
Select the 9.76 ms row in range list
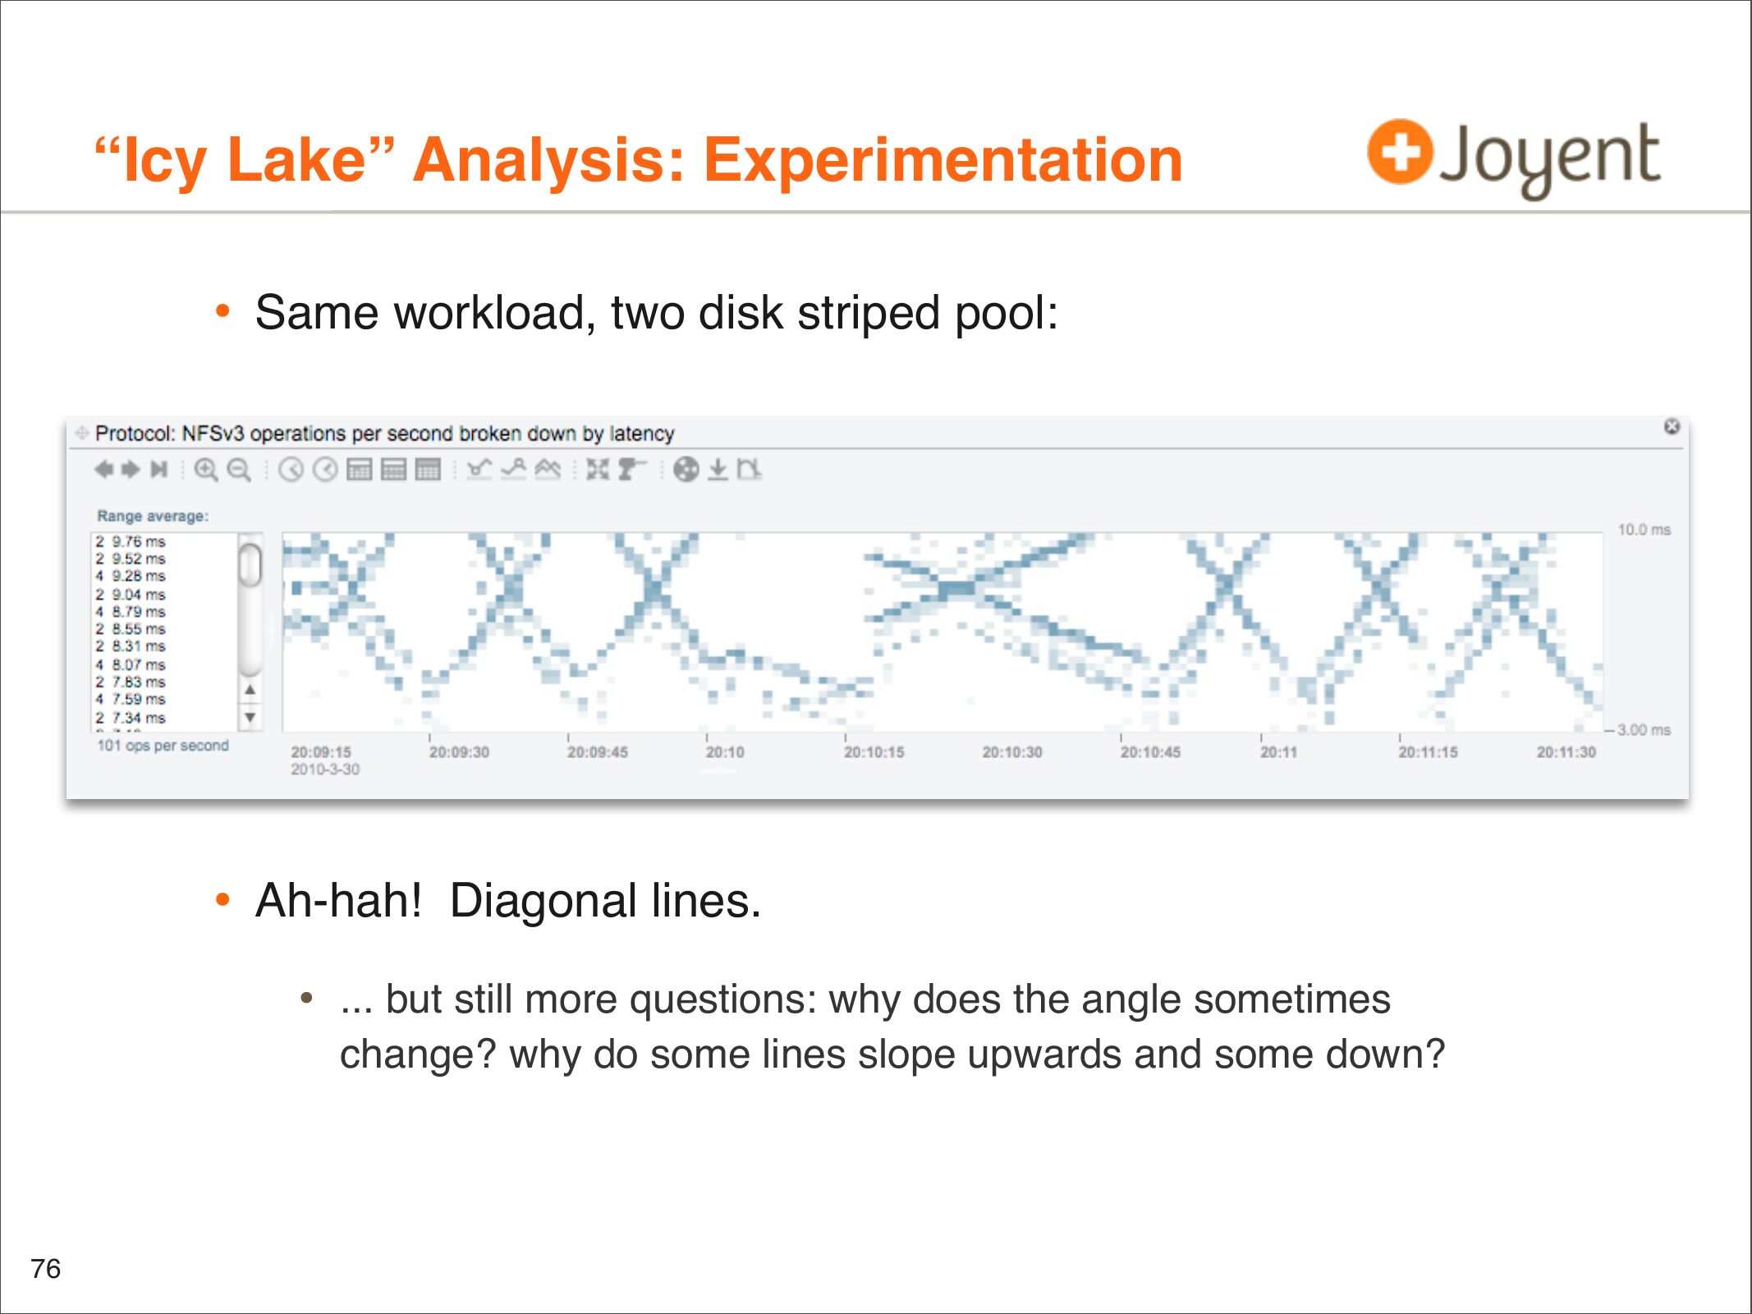(x=131, y=541)
